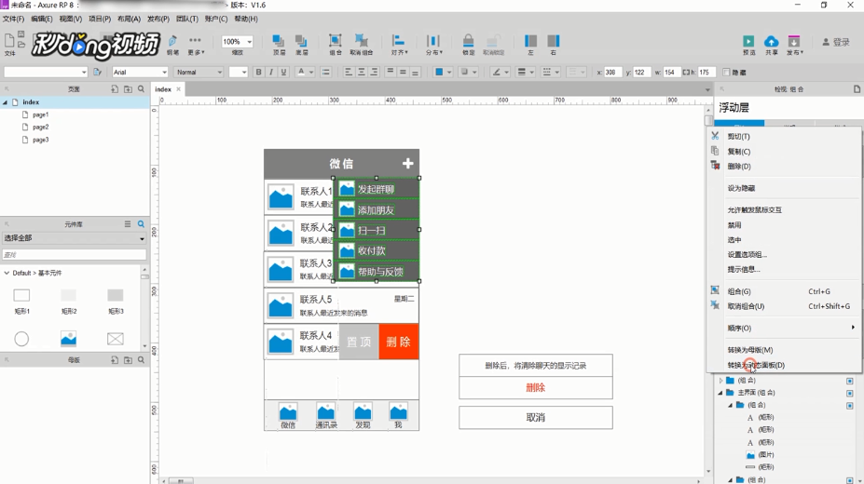
Task: Click the library search icon
Action: [141, 223]
